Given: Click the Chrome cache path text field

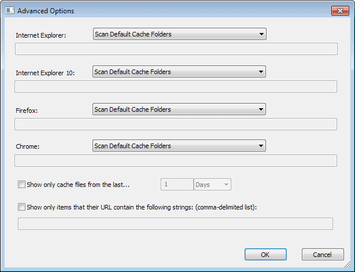Looking at the screenshot, I should (176, 161).
